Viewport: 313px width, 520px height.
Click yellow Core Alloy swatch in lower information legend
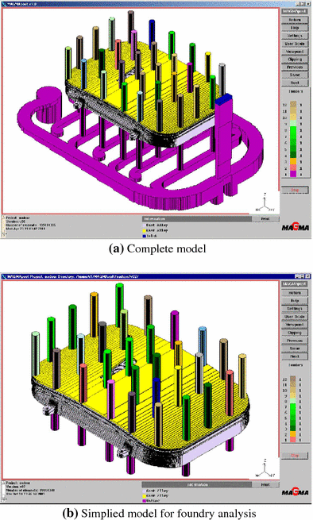(144, 495)
